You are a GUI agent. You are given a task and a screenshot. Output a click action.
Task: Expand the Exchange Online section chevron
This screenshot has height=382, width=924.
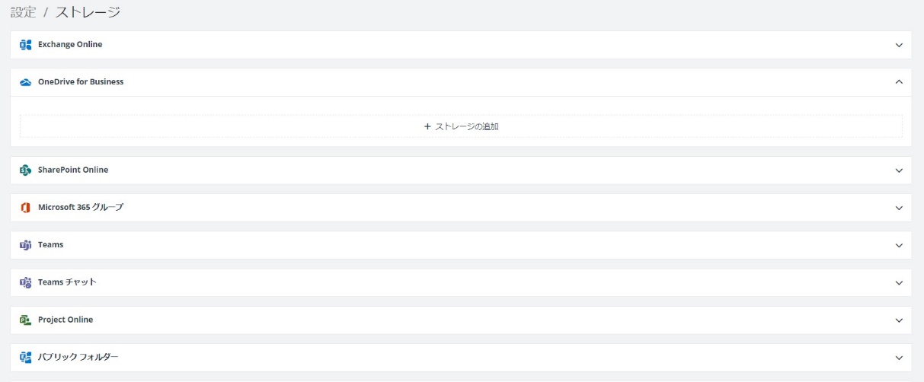tap(899, 45)
